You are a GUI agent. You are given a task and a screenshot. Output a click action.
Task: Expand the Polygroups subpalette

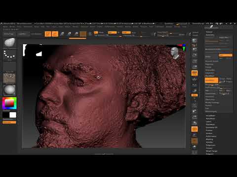[211, 145]
